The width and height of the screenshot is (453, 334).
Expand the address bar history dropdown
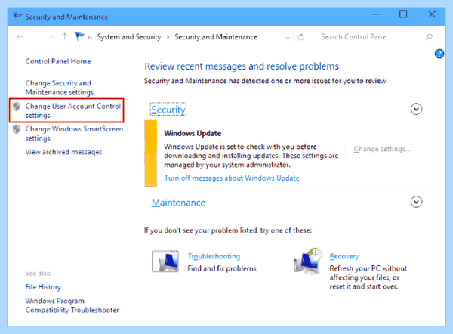click(288, 37)
